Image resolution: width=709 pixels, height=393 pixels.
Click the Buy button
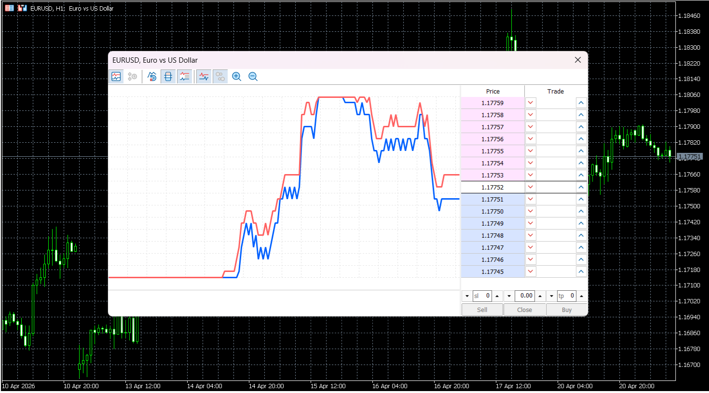pos(567,310)
